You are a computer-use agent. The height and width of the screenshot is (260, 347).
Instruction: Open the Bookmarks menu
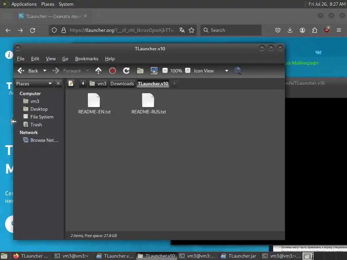coord(86,59)
